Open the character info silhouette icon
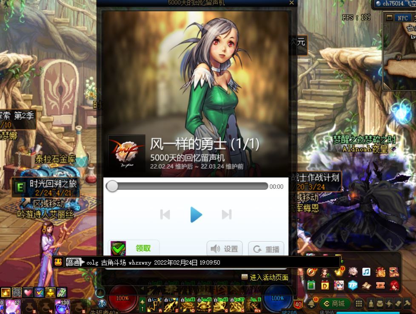This screenshot has height=314, width=416. 371,304
